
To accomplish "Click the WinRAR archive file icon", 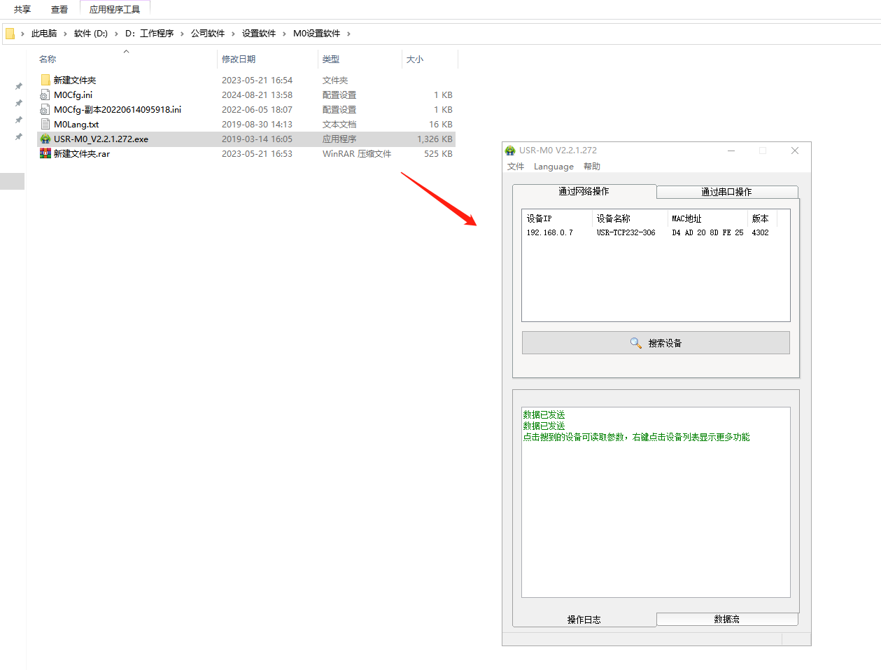I will pyautogui.click(x=45, y=153).
